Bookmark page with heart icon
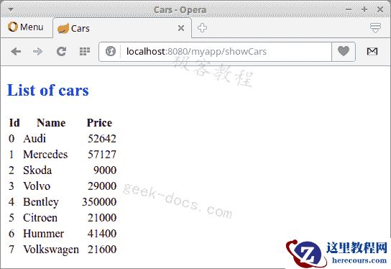The height and width of the screenshot is (269, 391). [344, 51]
